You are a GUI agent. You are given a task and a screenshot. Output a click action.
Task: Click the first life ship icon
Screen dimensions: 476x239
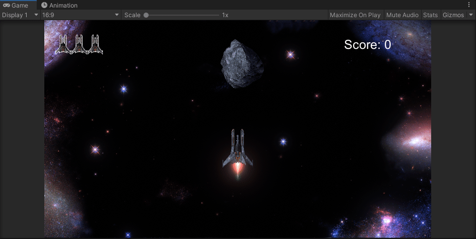(63, 44)
